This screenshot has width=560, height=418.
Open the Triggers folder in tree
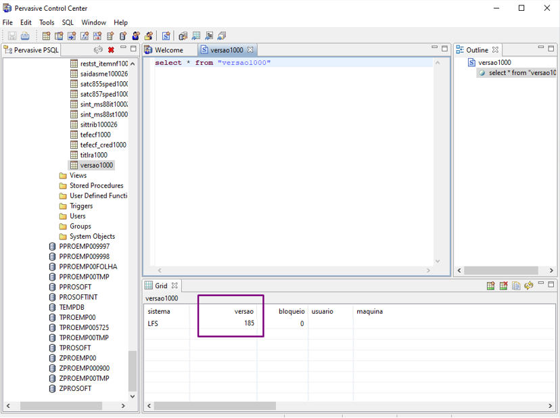coord(76,206)
